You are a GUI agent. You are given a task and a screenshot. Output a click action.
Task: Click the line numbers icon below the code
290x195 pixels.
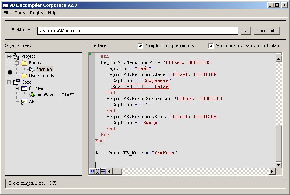coord(92,172)
